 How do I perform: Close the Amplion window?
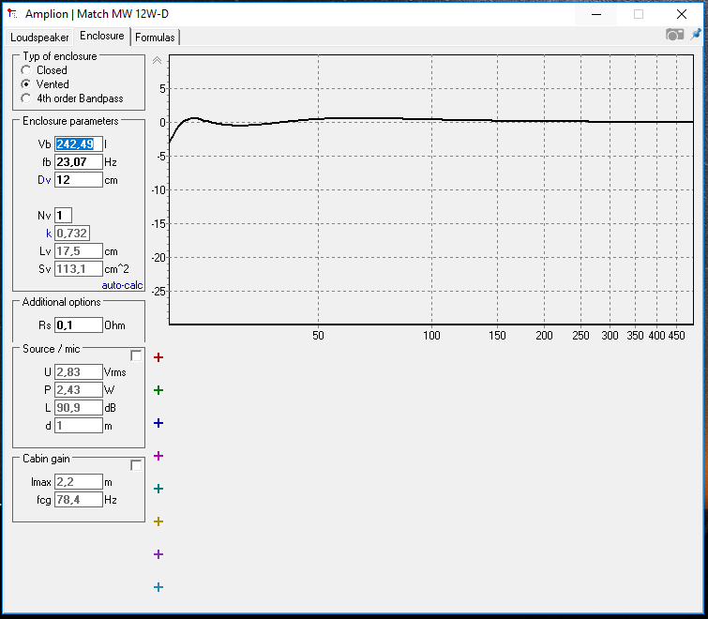[682, 14]
